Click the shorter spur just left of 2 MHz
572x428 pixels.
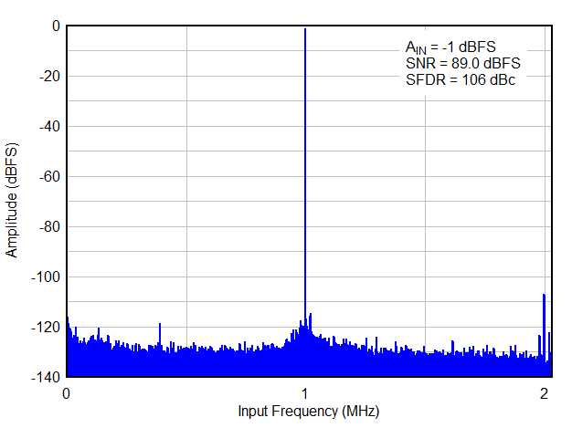(x=539, y=337)
